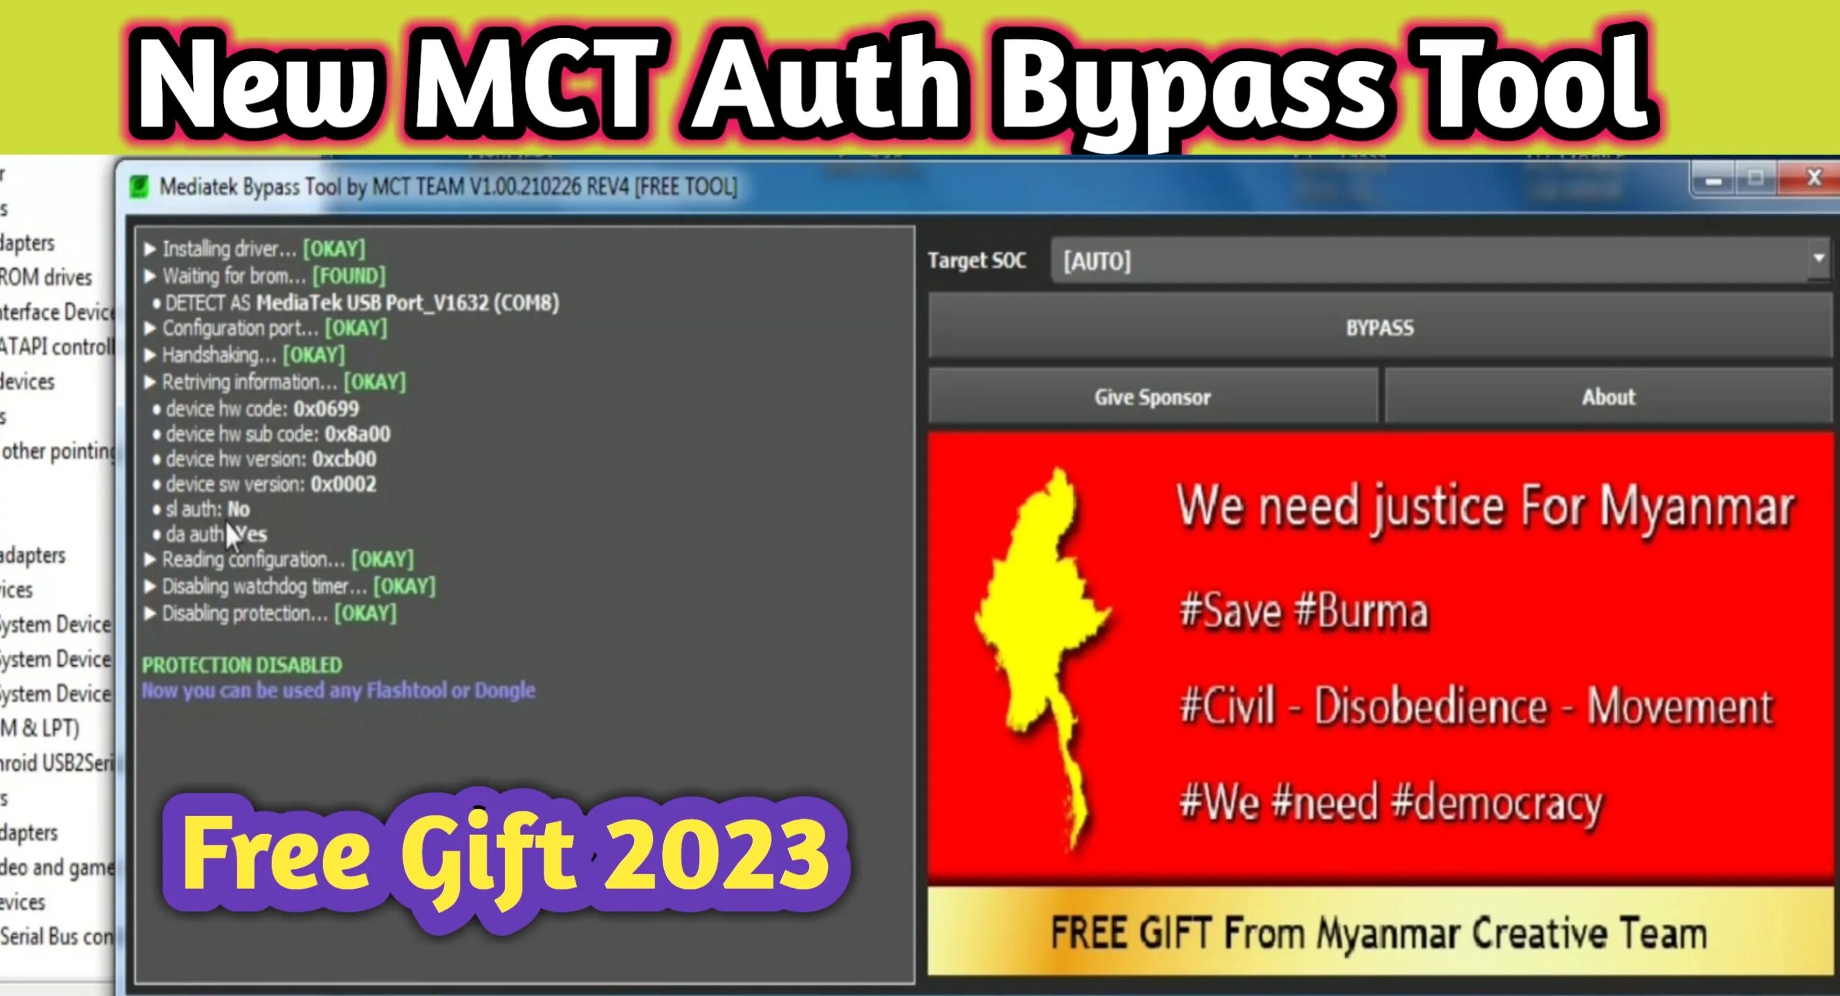Expand the Reading configuration log entry
The width and height of the screenshot is (1840, 996).
click(x=147, y=560)
